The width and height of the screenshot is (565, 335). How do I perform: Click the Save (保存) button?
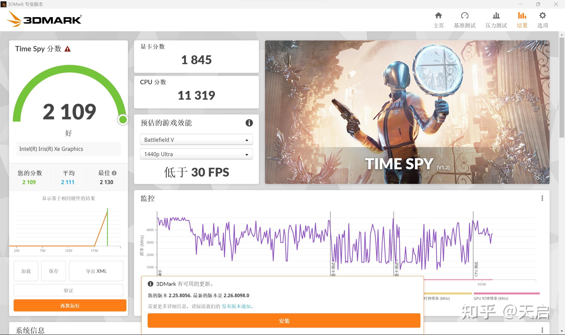click(x=53, y=271)
